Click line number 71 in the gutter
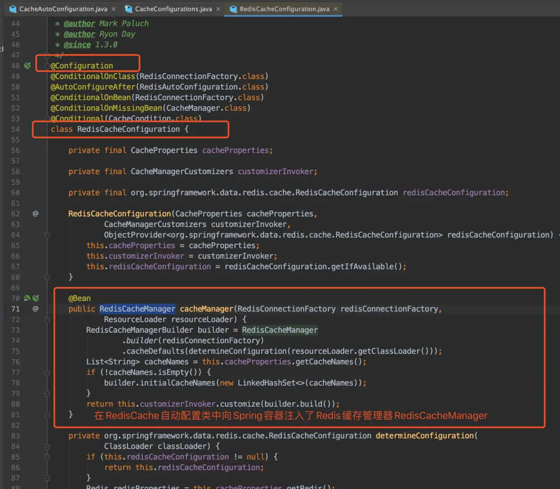 pos(15,309)
